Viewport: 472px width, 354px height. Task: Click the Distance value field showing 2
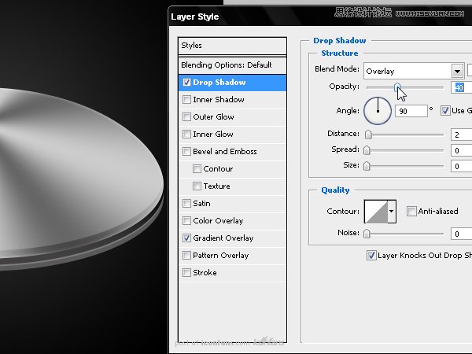[462, 135]
